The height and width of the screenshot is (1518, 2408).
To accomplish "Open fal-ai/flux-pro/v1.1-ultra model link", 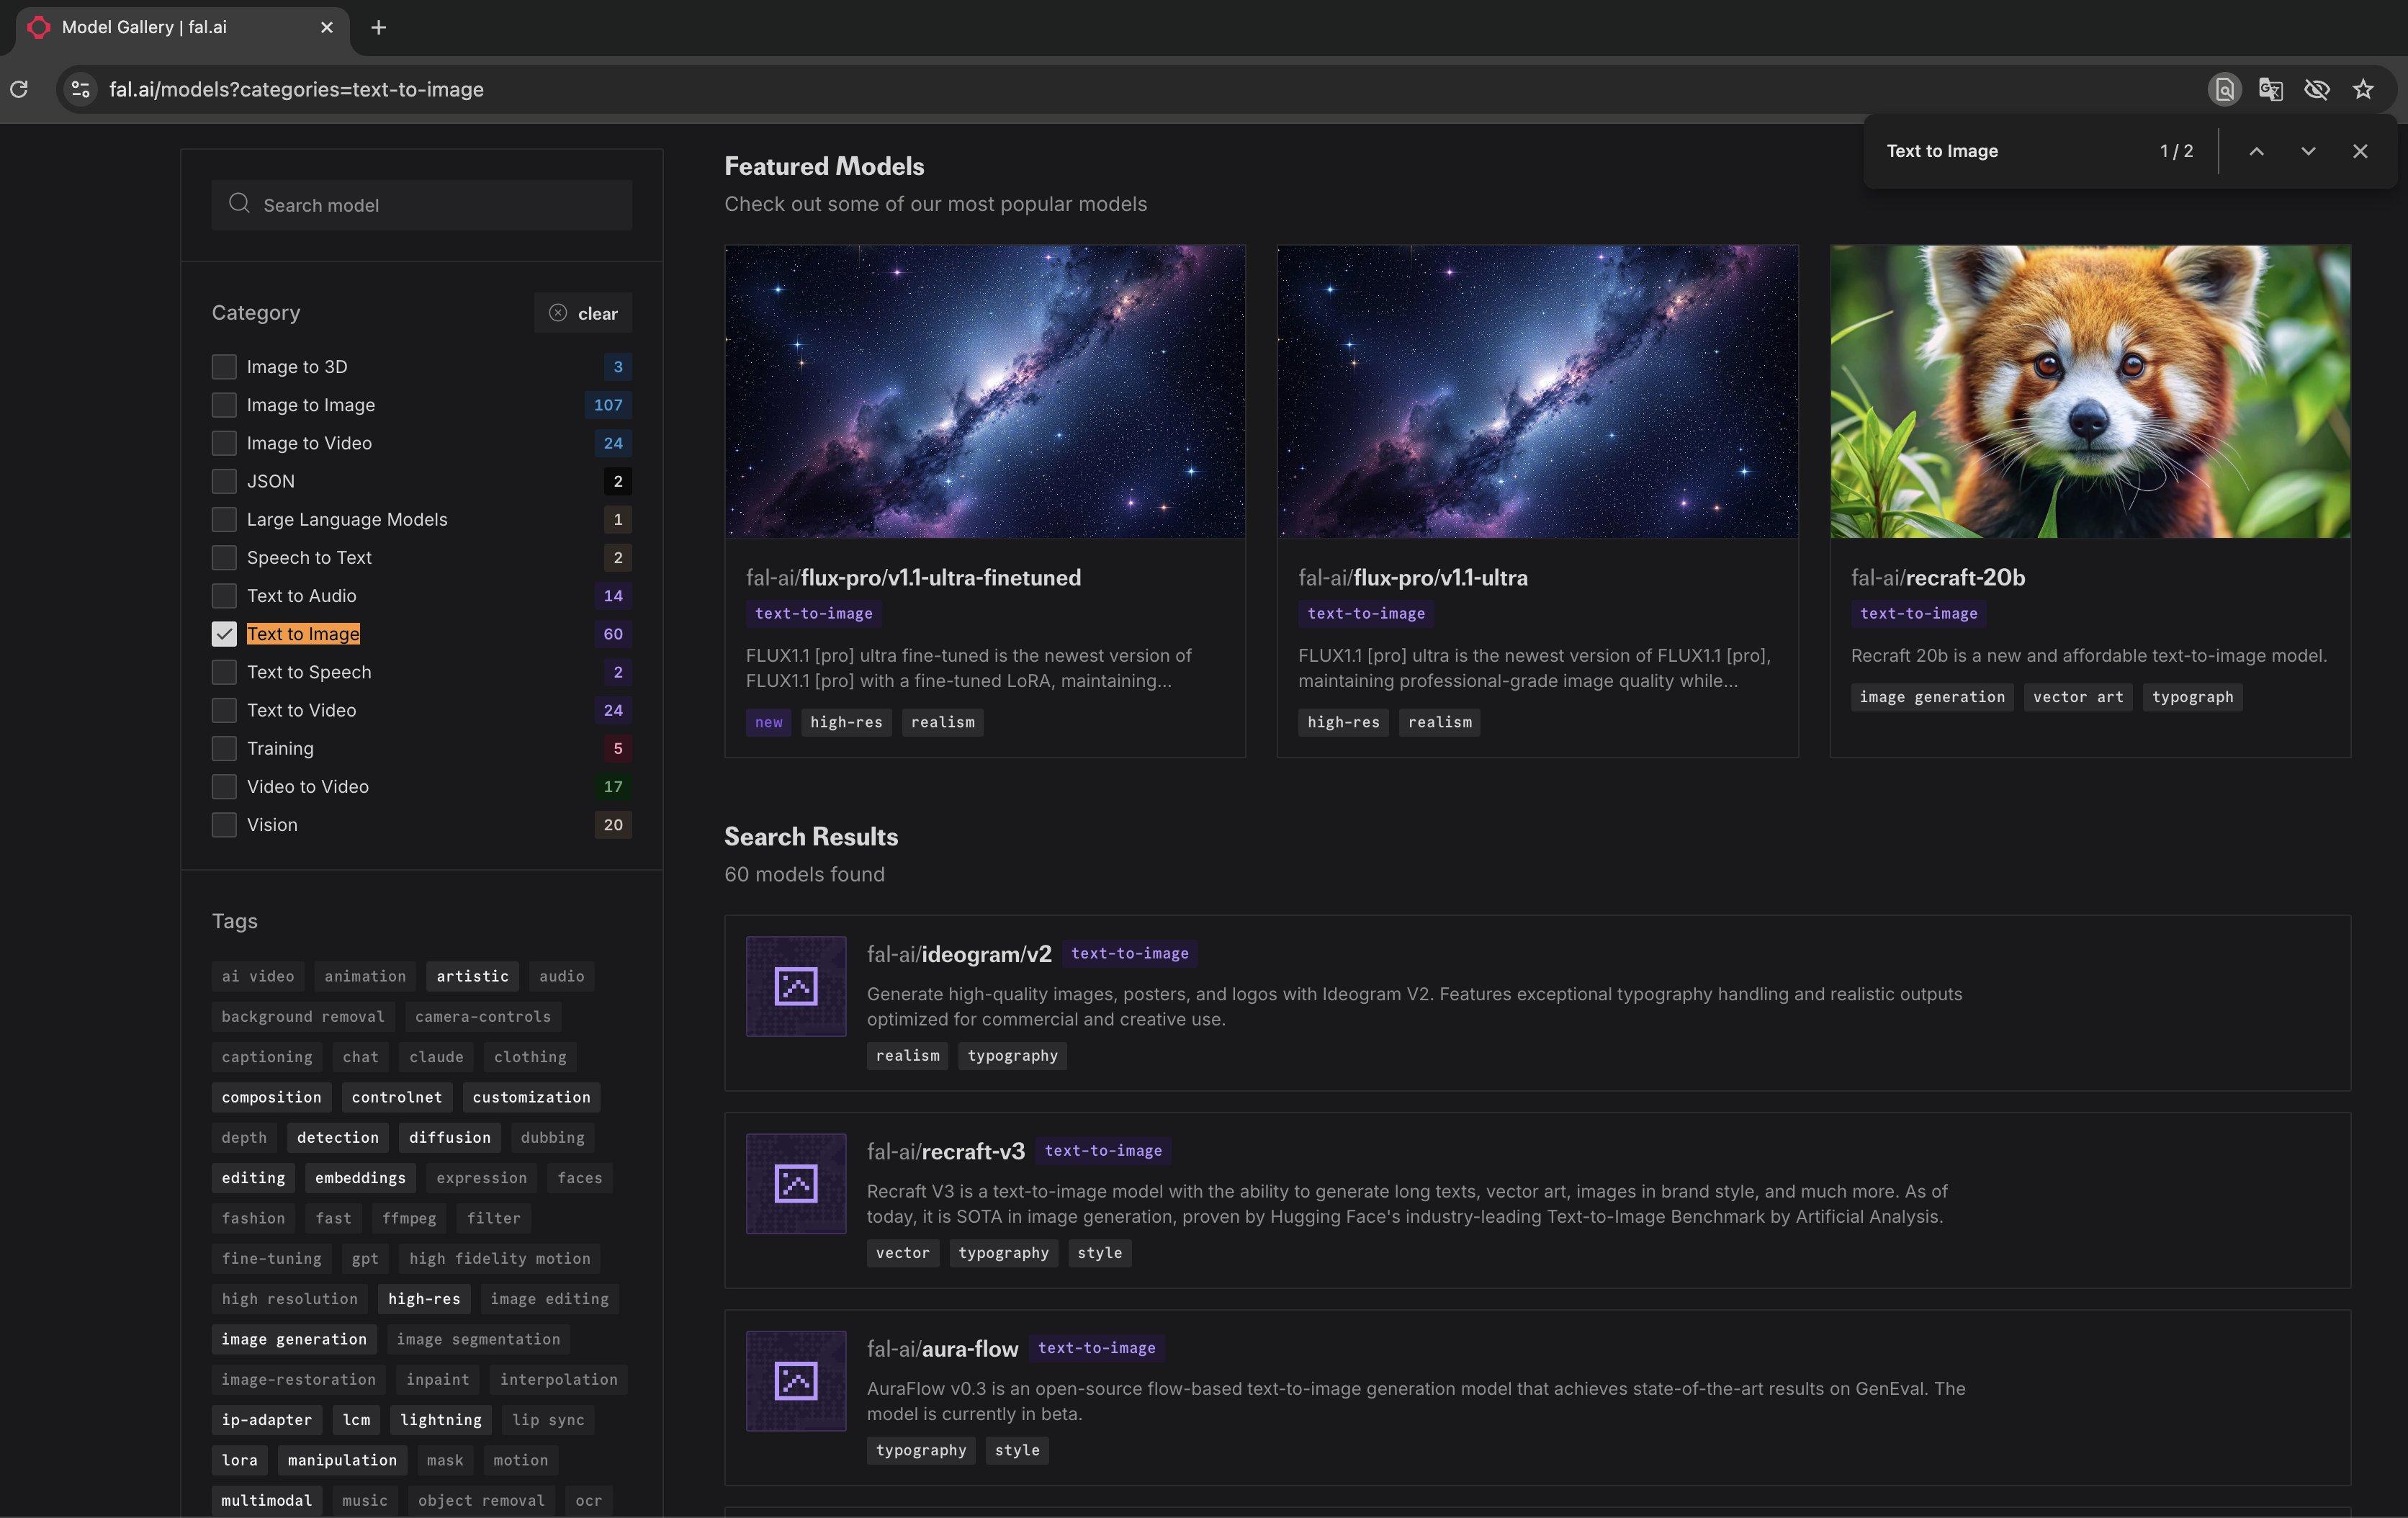I will (x=1413, y=577).
